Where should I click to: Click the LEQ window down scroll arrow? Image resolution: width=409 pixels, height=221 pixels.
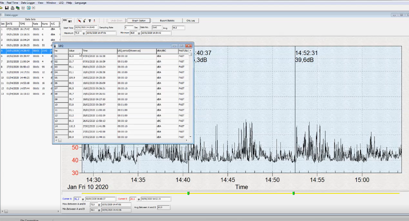click(x=190, y=137)
